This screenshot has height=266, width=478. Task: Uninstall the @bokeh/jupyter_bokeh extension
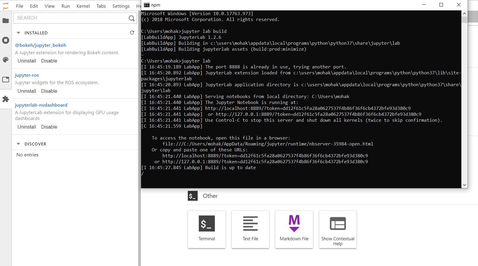tap(27, 61)
